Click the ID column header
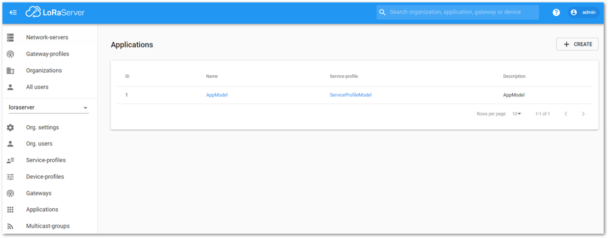 (127, 77)
